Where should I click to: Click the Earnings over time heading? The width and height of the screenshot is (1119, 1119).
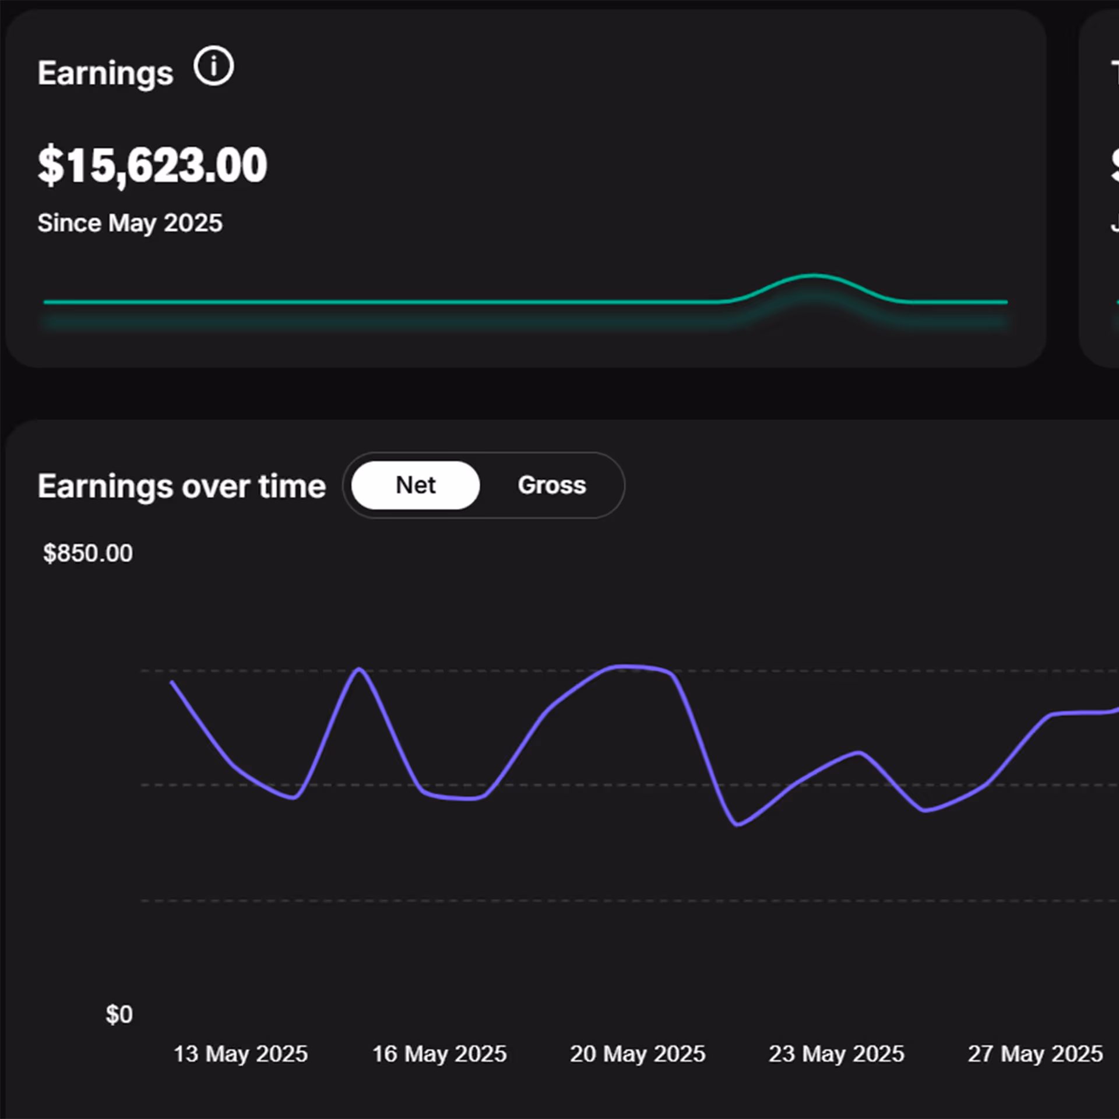click(x=181, y=486)
